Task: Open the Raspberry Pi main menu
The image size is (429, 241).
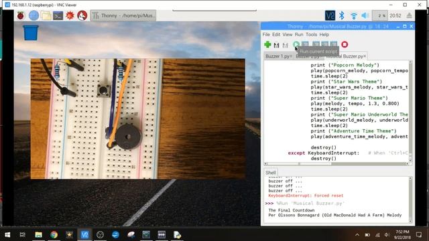Action: tap(21, 15)
